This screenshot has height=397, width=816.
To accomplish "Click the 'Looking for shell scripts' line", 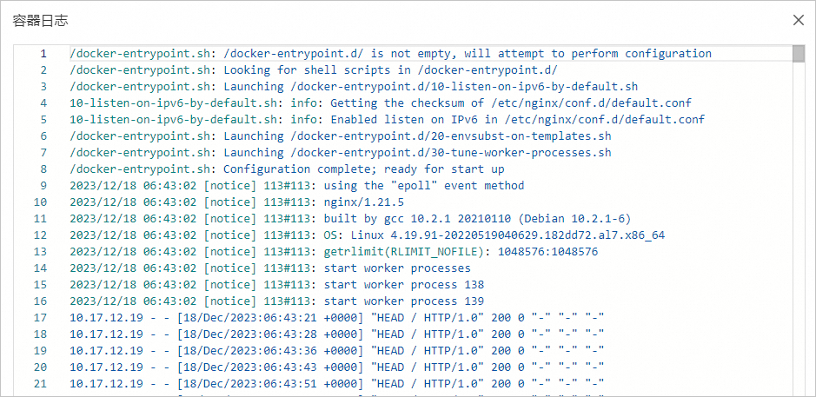I will 313,70.
